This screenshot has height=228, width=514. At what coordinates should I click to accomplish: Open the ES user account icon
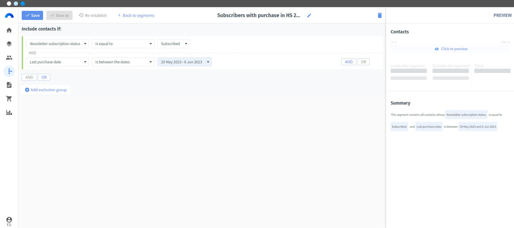click(9, 221)
